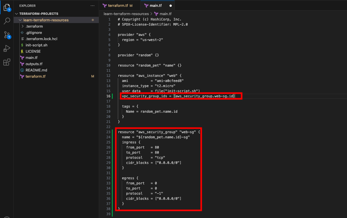Switch to the main.tf editor tab
Viewport: 347px width, 218px height.
click(x=158, y=5)
